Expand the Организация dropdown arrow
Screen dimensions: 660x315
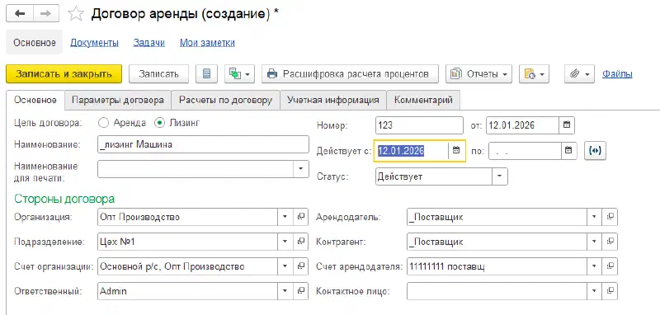285,217
